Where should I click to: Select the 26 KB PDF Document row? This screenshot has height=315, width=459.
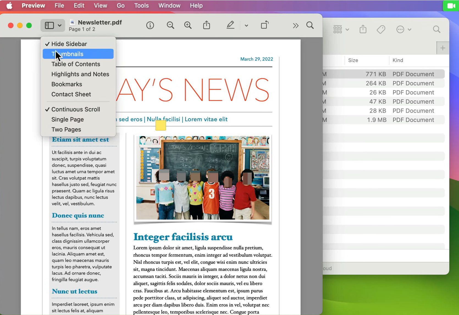click(x=384, y=92)
